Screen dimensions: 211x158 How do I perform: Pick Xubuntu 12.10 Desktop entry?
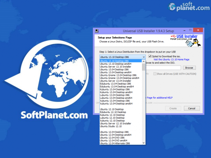(x=121, y=121)
